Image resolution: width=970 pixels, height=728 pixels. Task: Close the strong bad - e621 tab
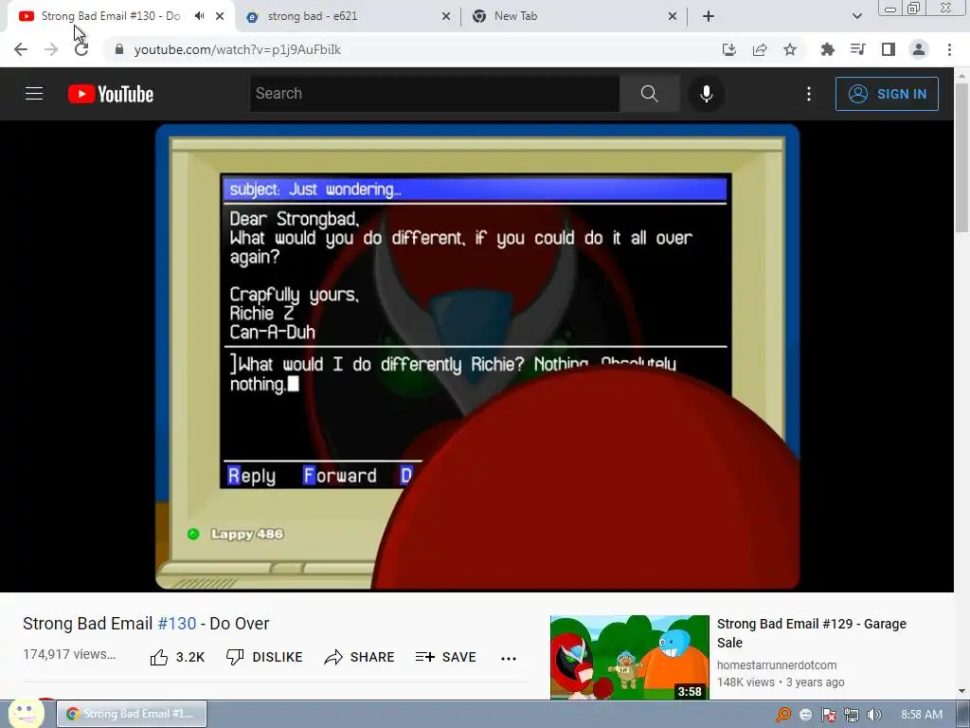click(446, 16)
